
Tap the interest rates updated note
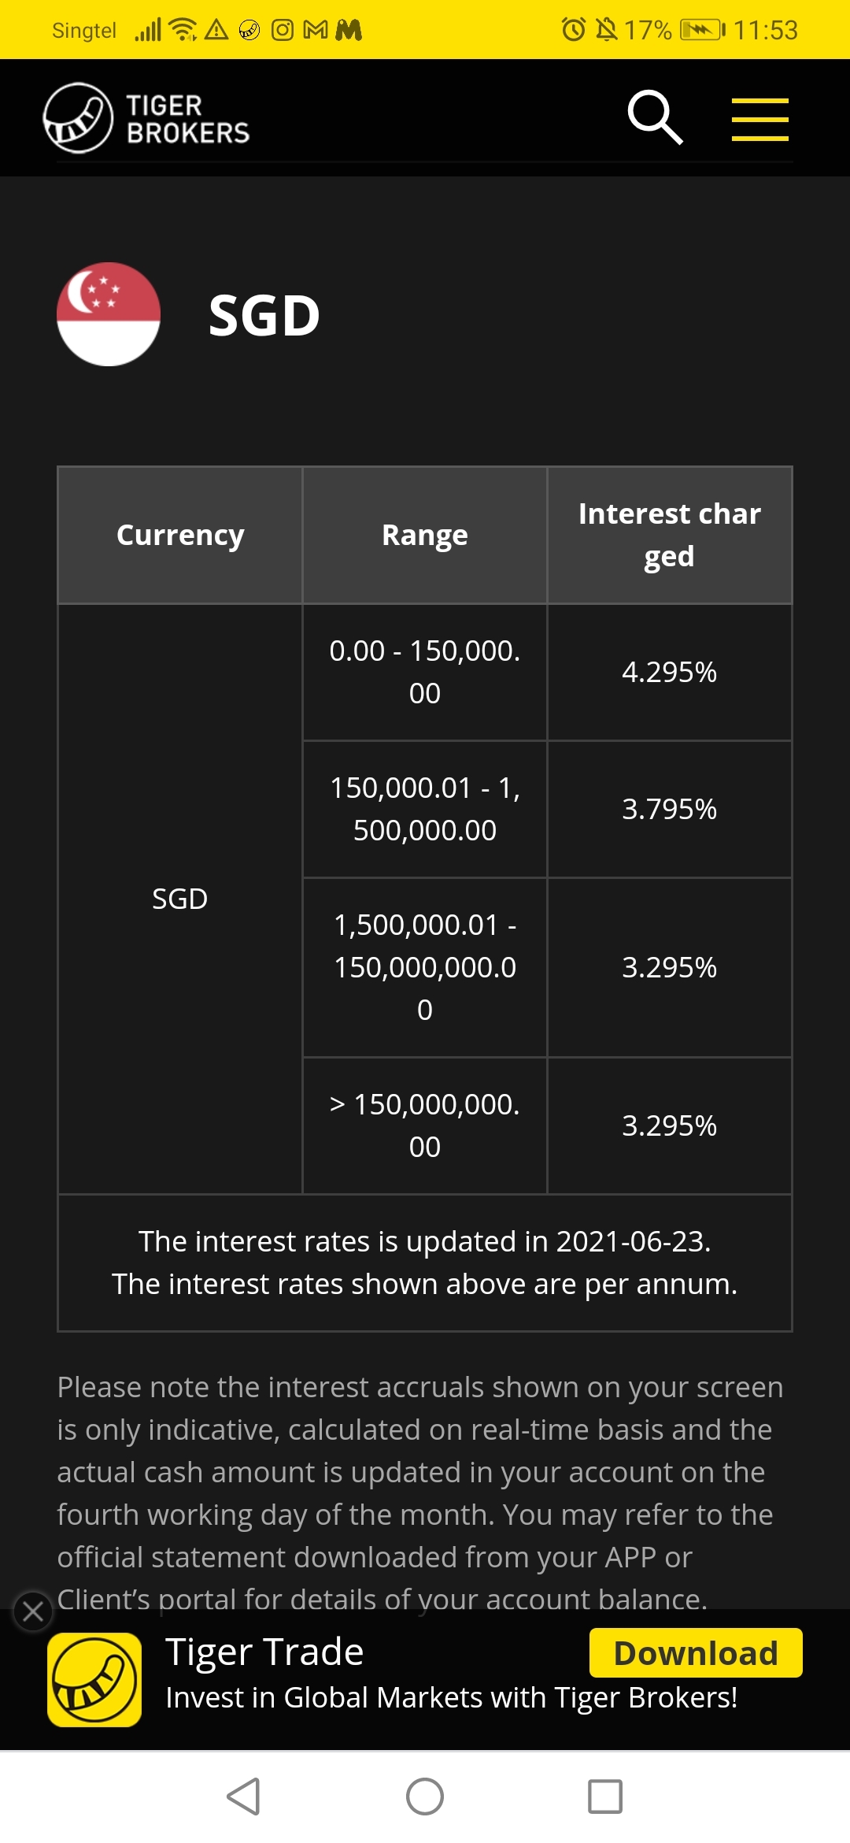[x=425, y=1263]
